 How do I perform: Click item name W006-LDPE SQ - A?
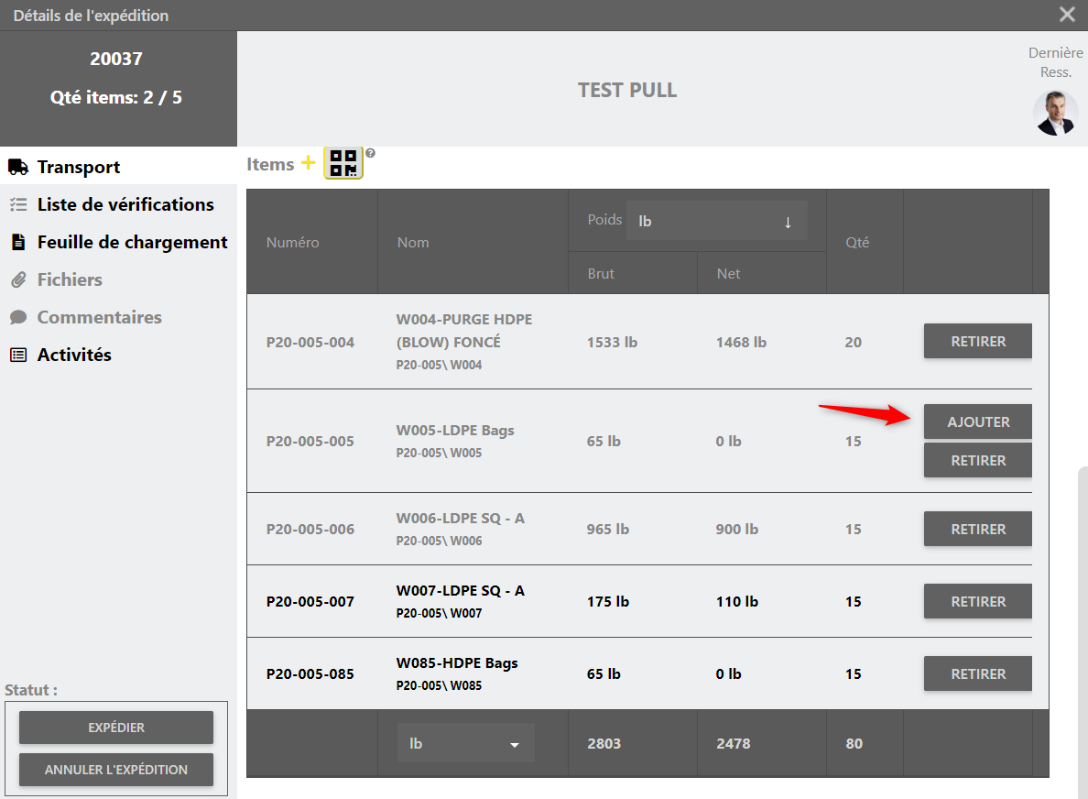point(460,518)
